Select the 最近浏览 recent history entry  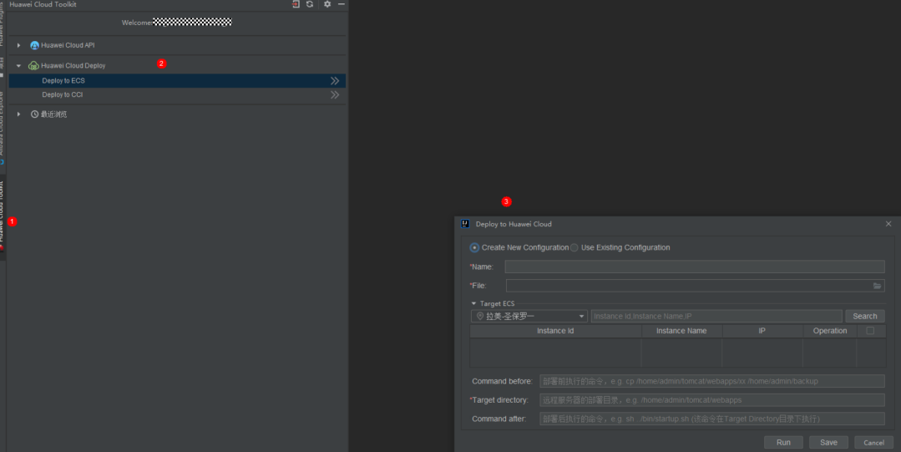pos(53,114)
